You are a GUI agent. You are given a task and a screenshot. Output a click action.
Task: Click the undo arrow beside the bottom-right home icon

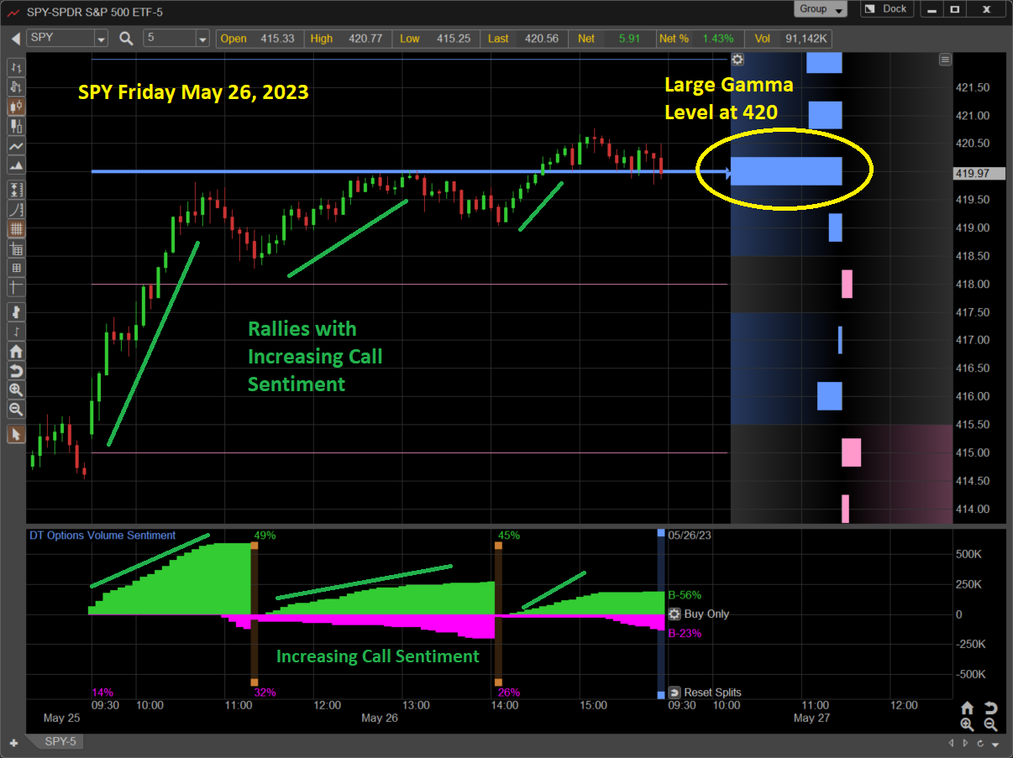tap(990, 708)
